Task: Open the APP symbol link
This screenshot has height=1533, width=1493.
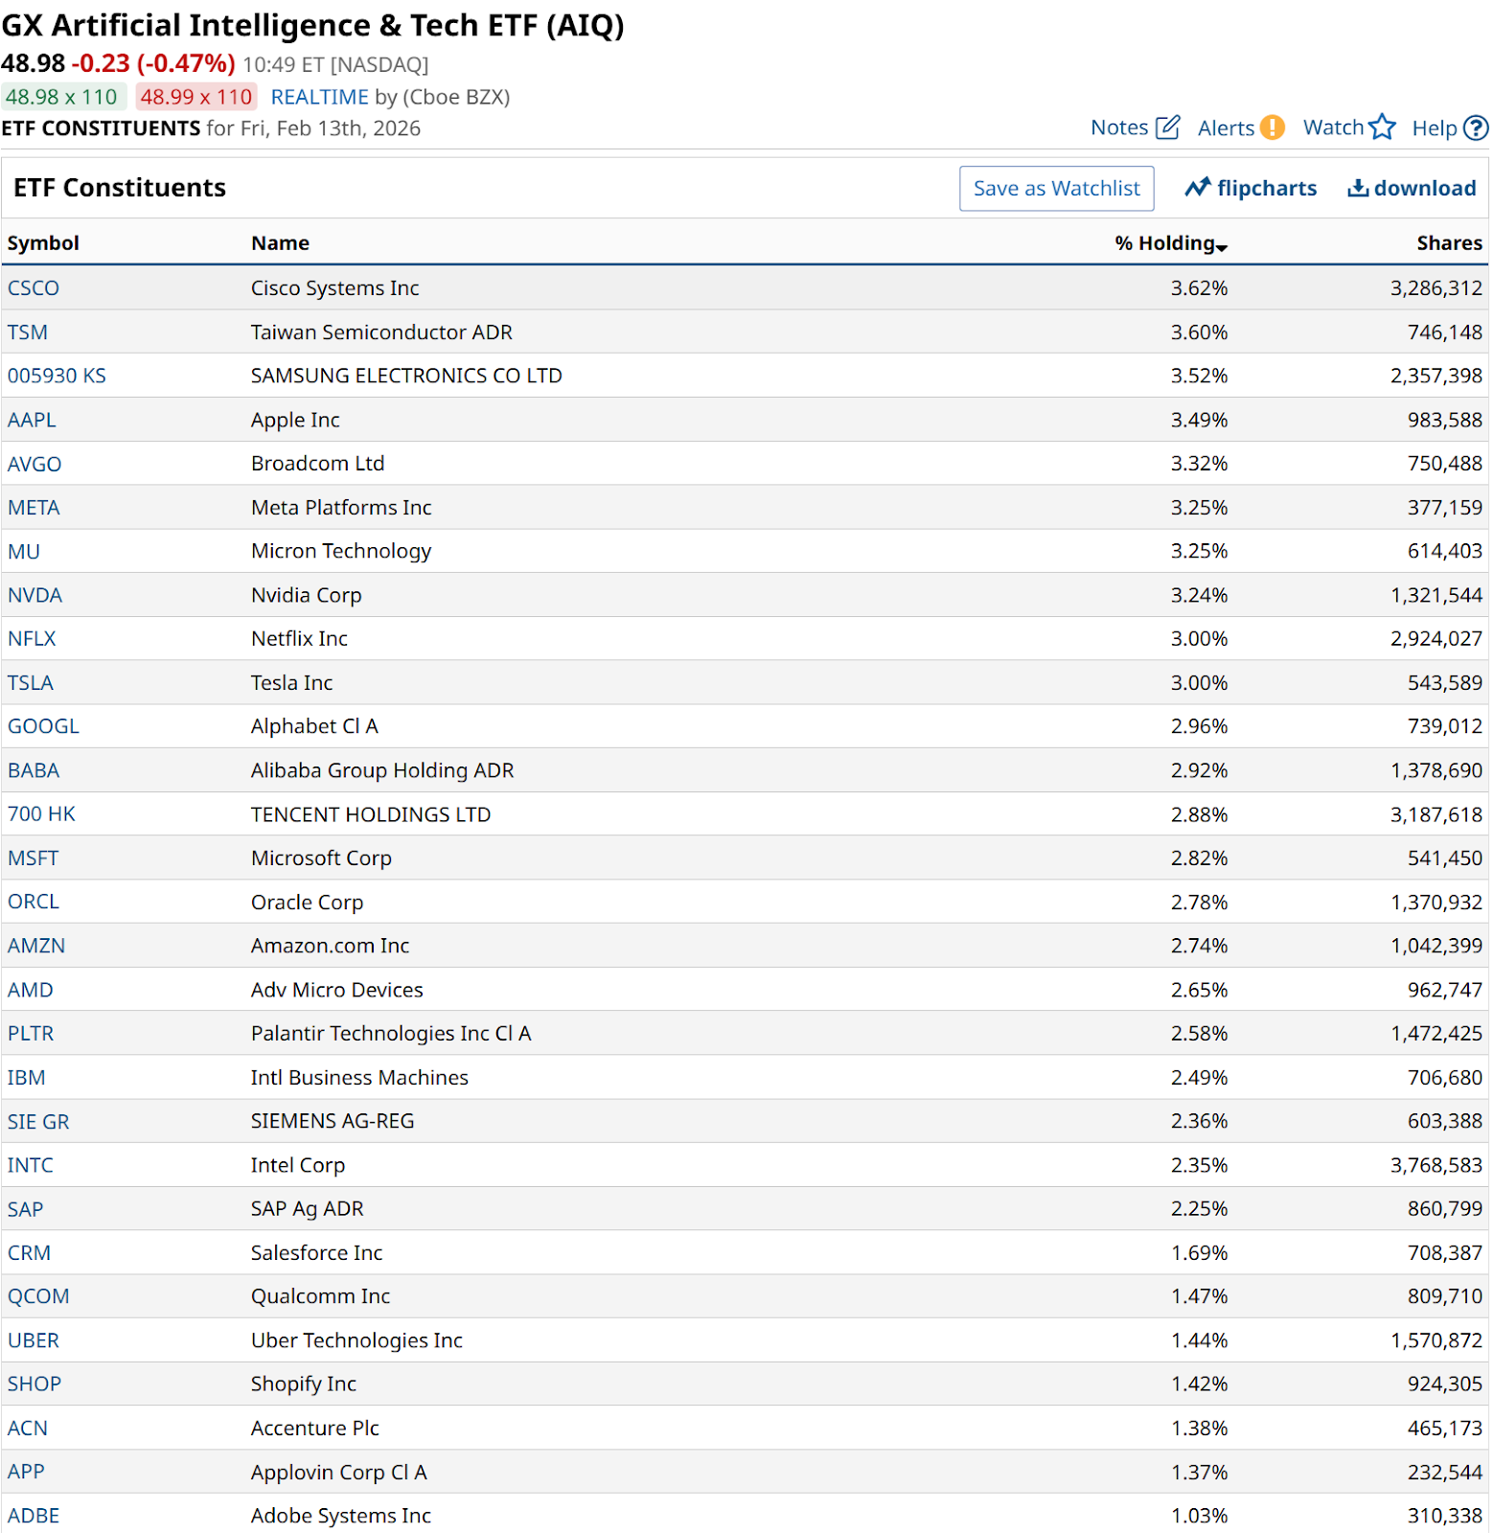Action: (26, 1472)
